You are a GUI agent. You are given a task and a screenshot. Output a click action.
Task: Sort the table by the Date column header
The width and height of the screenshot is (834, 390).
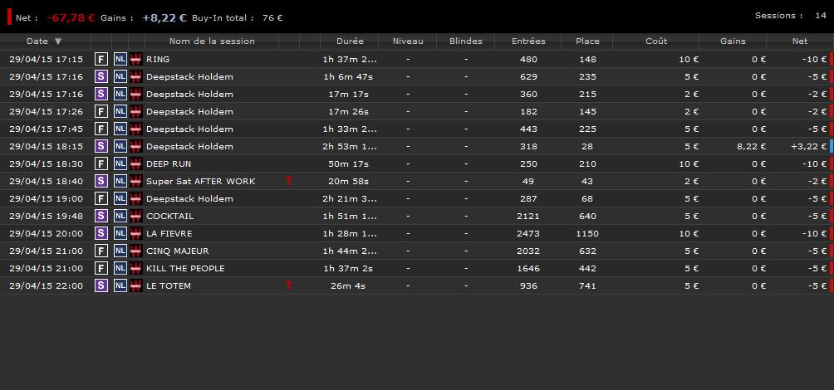pyautogui.click(x=45, y=41)
